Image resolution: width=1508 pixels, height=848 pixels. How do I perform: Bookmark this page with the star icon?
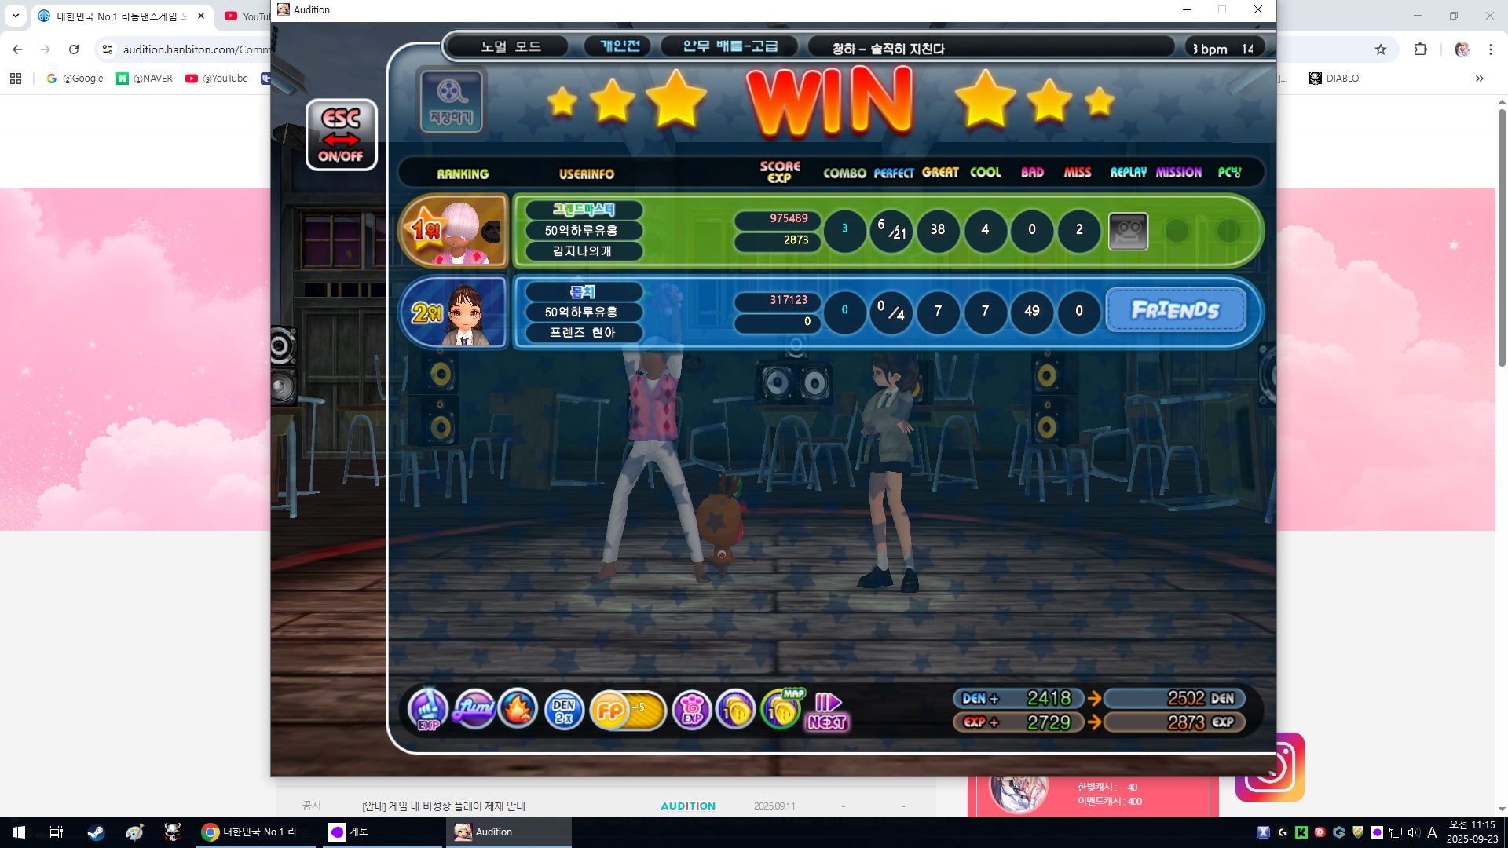(x=1380, y=49)
